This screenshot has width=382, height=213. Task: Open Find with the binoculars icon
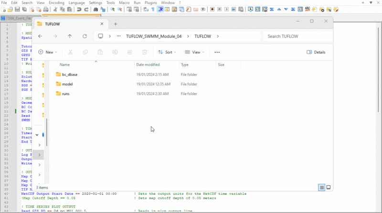coord(95,10)
